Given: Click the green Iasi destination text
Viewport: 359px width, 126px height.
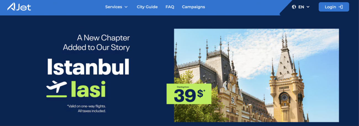Looking at the screenshot, I should (x=88, y=89).
